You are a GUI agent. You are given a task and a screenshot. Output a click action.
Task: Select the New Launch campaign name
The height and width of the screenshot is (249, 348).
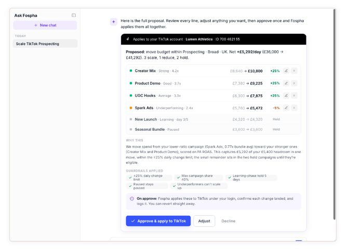(x=145, y=119)
